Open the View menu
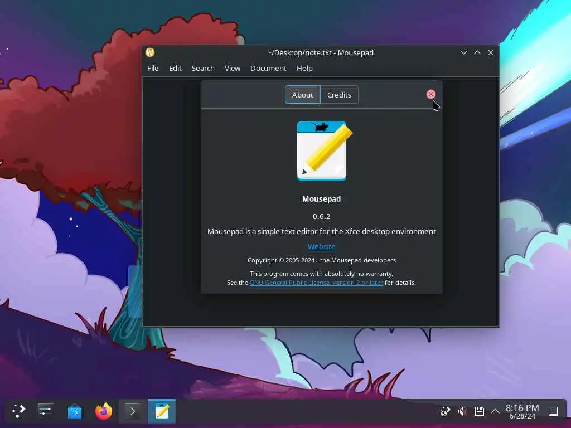Viewport: 571px width, 428px height. (x=233, y=69)
